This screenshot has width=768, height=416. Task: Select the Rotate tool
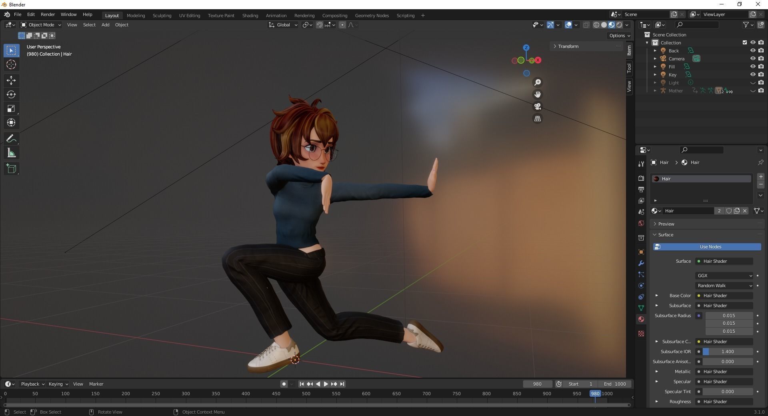point(11,94)
